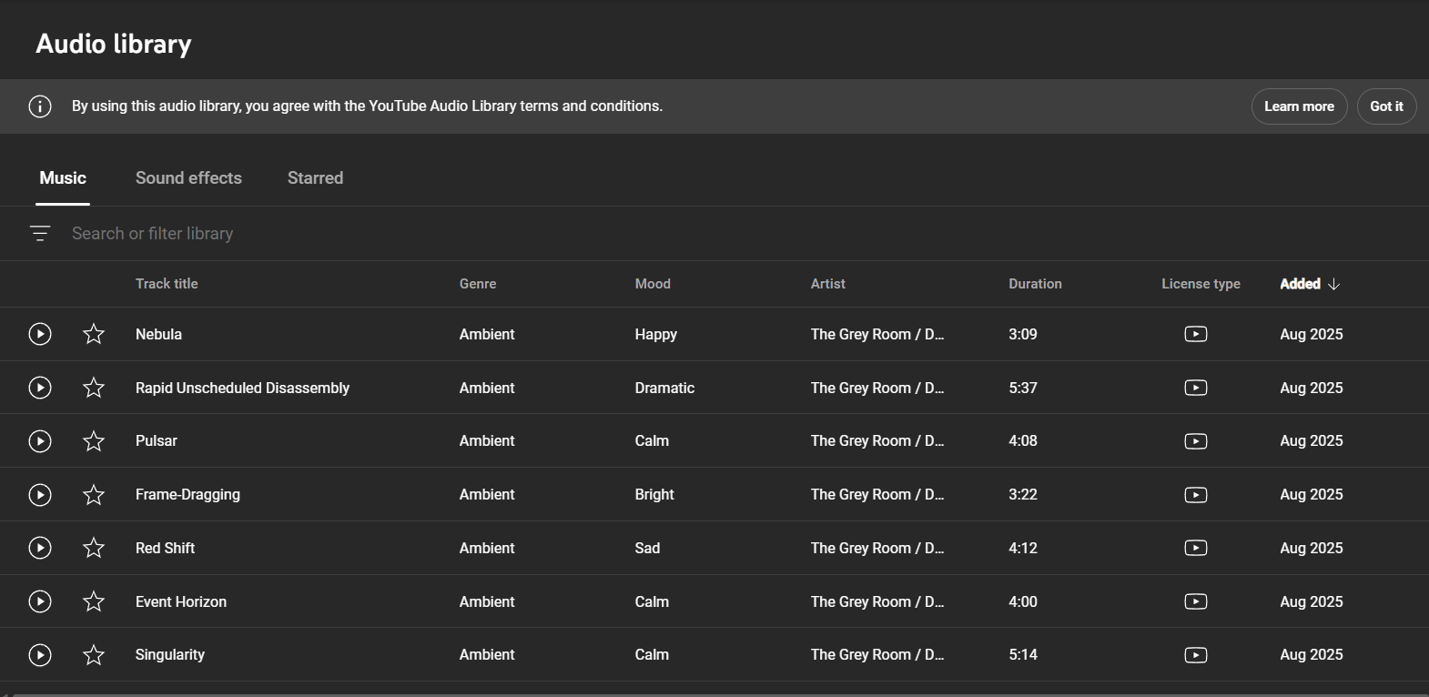Open the filter menu icon
The height and width of the screenshot is (697, 1429).
tap(40, 234)
